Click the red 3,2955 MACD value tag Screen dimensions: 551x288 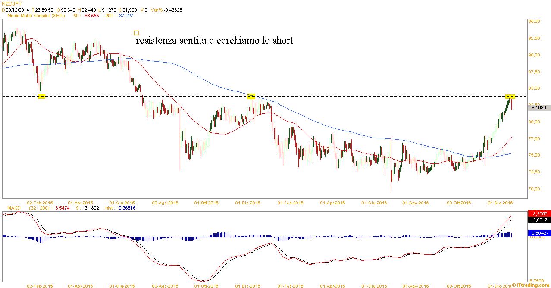pyautogui.click(x=539, y=213)
